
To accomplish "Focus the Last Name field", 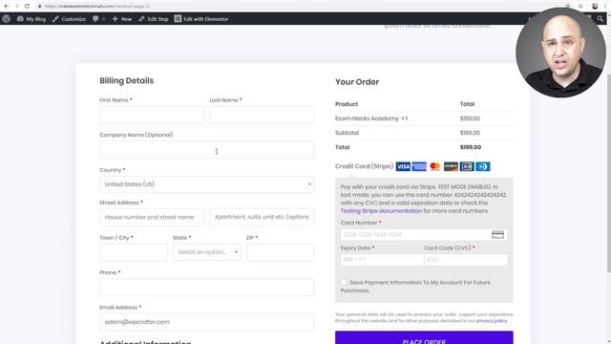I will (262, 115).
